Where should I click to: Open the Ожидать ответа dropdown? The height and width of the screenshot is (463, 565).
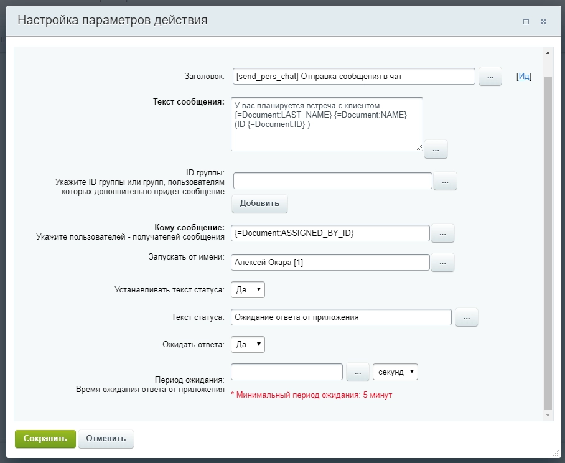coord(248,344)
